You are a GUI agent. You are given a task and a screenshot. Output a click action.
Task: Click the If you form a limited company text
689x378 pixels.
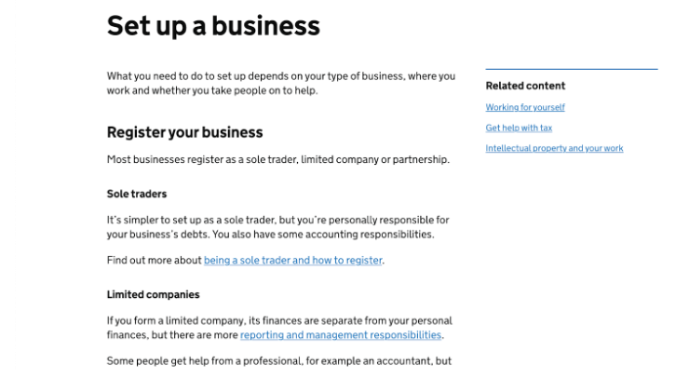279,320
